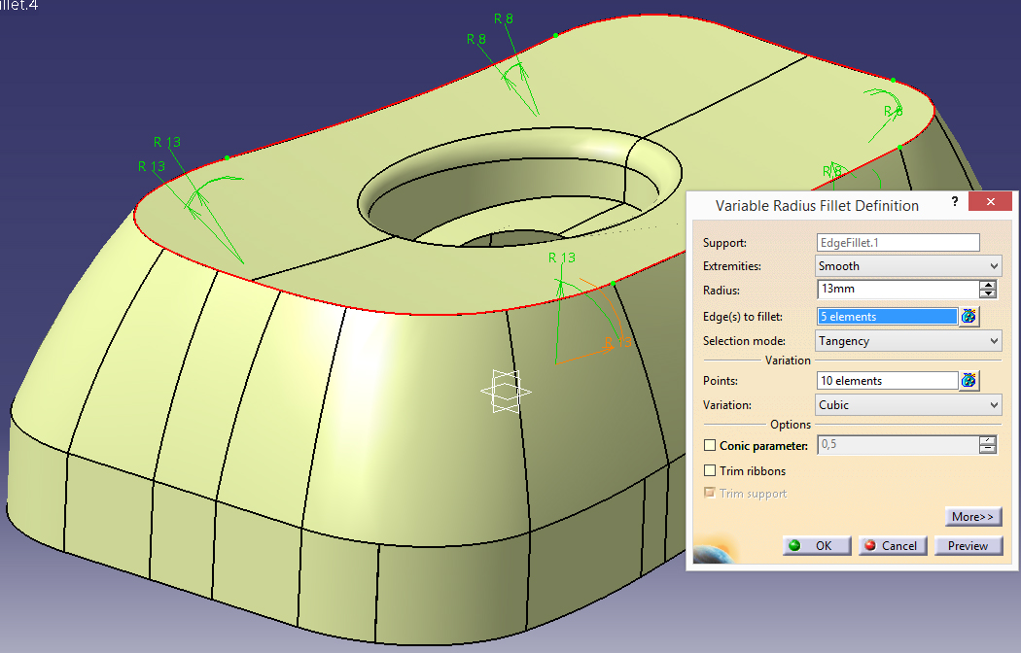Increase Radius using the up spinner arrow

(989, 285)
